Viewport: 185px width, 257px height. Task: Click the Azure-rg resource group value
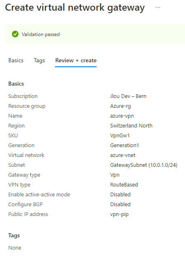point(120,106)
